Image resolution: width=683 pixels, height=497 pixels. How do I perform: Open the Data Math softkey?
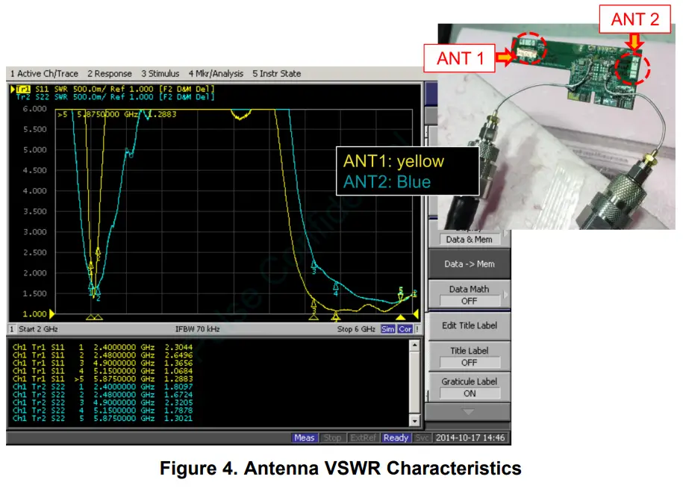(x=469, y=295)
